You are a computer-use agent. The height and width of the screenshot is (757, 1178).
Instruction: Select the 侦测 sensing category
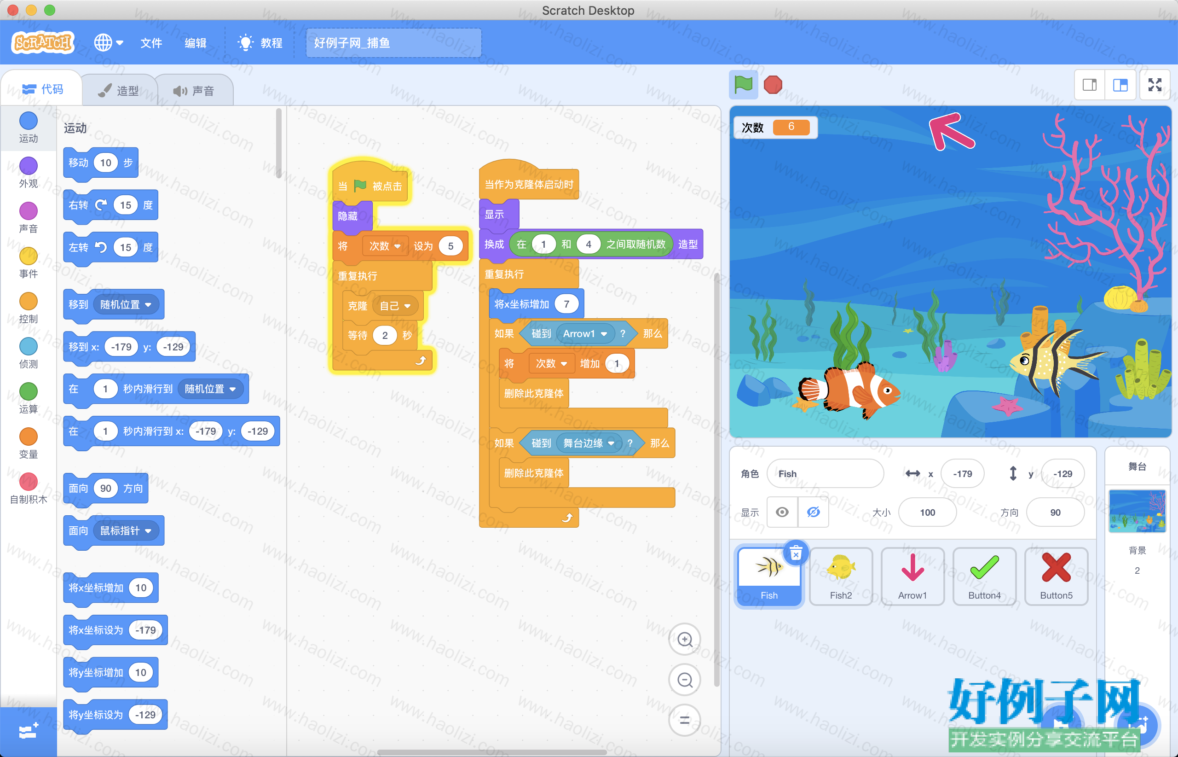28,353
